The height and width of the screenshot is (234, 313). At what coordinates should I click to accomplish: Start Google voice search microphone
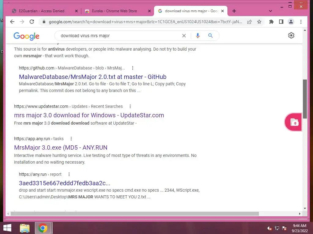(198, 36)
